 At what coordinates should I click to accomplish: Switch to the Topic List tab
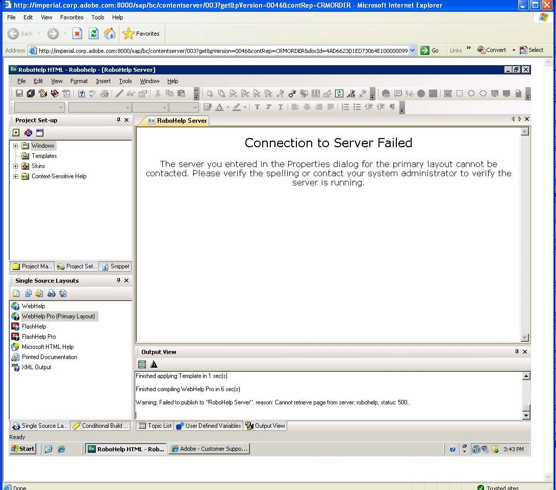(155, 425)
